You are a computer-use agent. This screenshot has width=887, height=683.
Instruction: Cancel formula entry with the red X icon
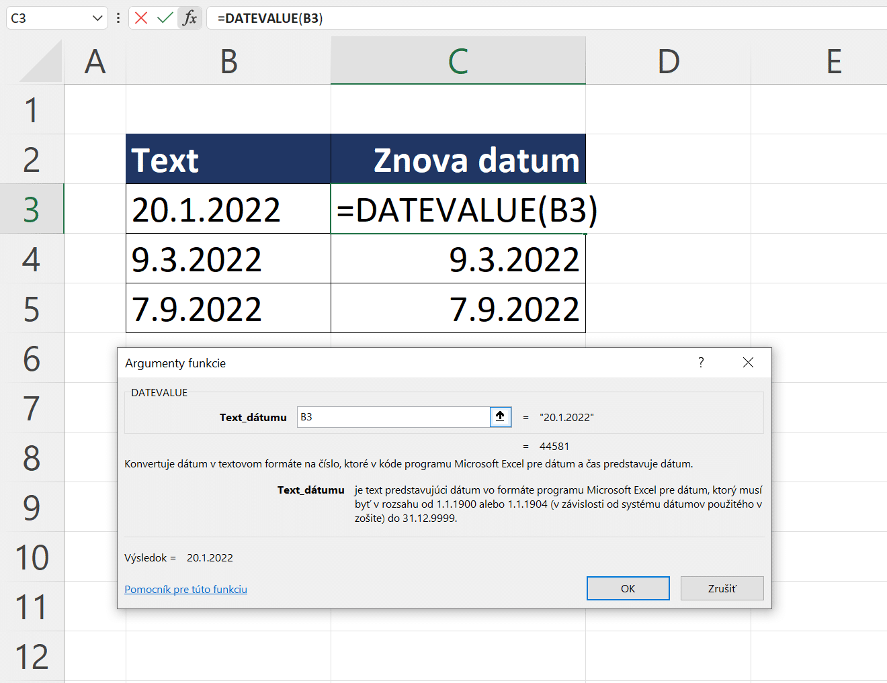(141, 18)
